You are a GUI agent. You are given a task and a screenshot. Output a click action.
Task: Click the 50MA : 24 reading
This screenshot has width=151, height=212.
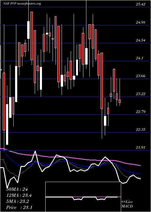point(17,189)
